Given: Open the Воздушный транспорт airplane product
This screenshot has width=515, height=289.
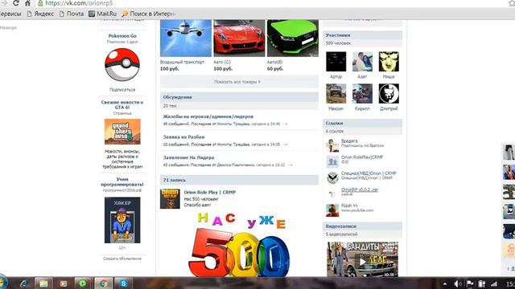Looking at the screenshot, I should [186, 38].
